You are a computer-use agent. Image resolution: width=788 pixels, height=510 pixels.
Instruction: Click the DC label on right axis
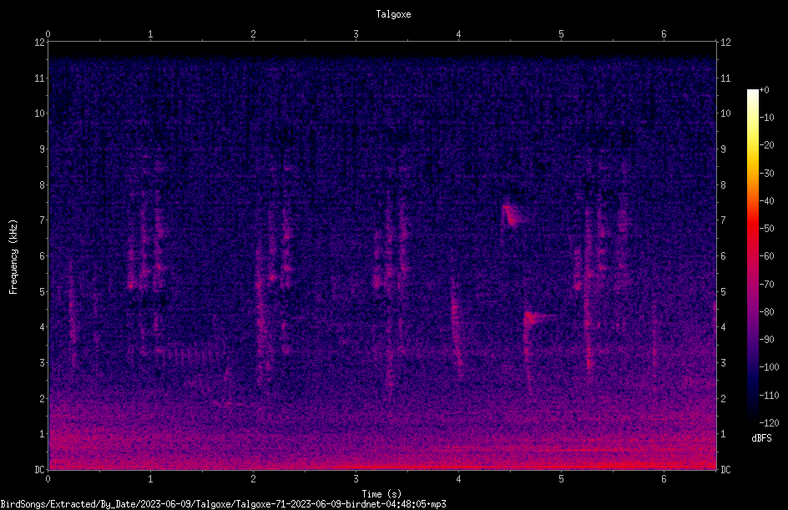[x=725, y=470]
